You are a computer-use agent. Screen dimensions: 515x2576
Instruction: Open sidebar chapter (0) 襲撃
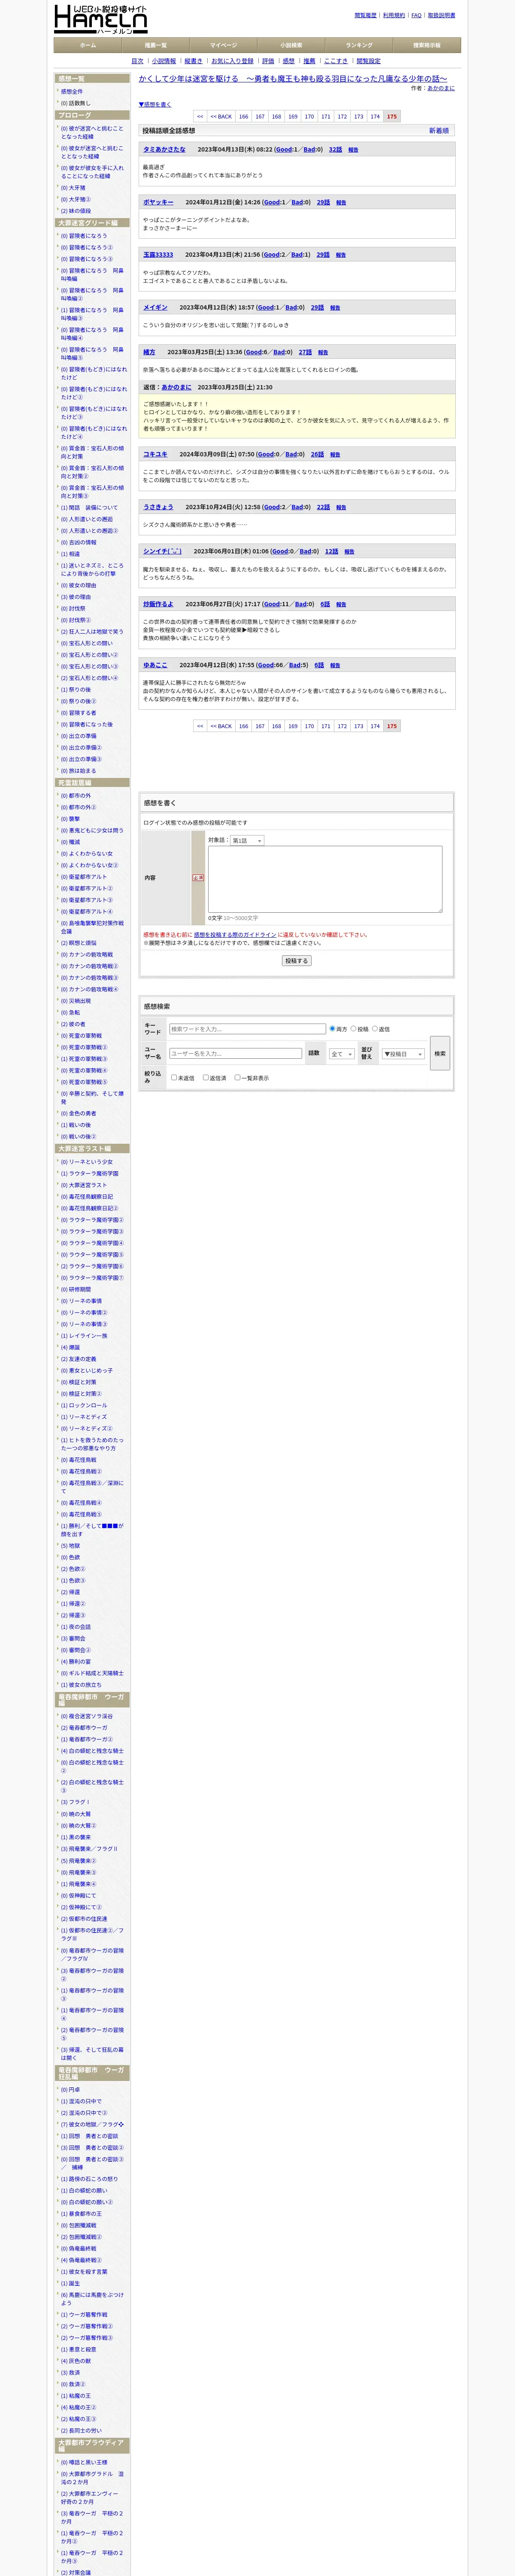[x=71, y=819]
